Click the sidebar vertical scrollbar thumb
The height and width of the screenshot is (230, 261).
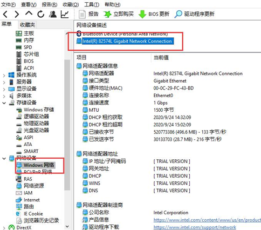67,125
